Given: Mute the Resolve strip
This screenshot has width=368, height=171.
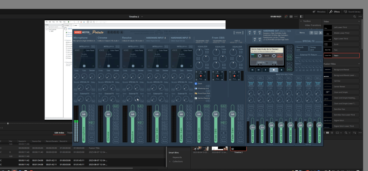Looking at the screenshot, I should (x=141, y=142).
